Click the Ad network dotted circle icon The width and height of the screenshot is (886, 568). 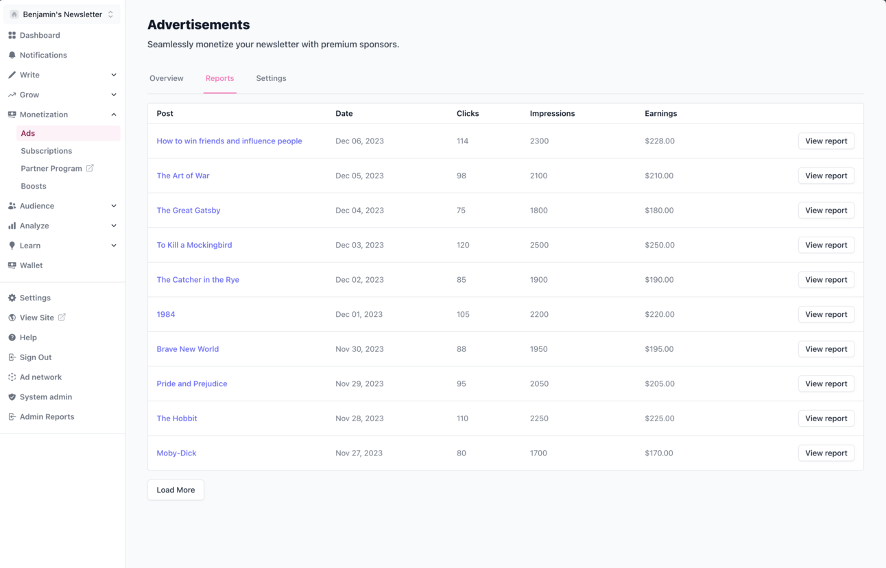click(12, 377)
